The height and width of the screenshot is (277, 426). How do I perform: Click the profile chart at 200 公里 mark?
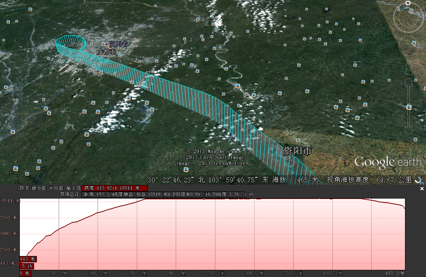click(x=176, y=238)
